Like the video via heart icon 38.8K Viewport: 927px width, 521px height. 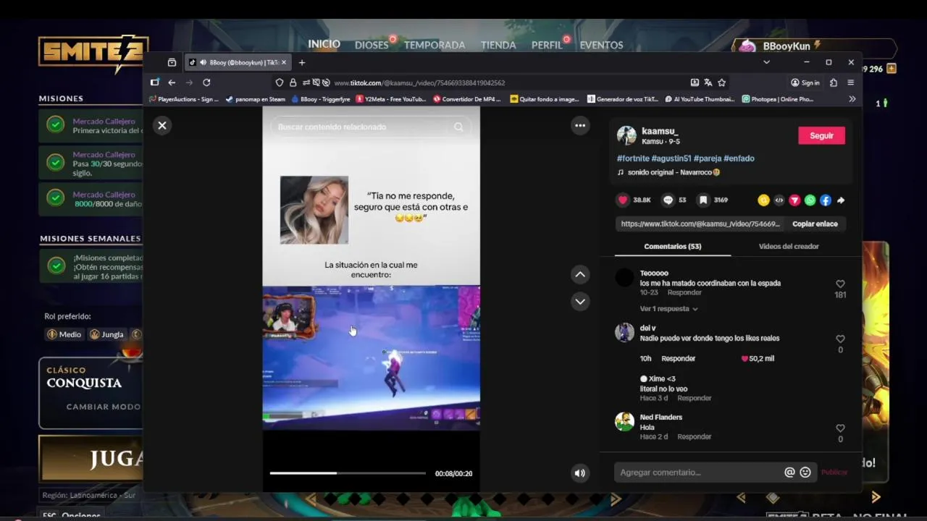coord(623,200)
